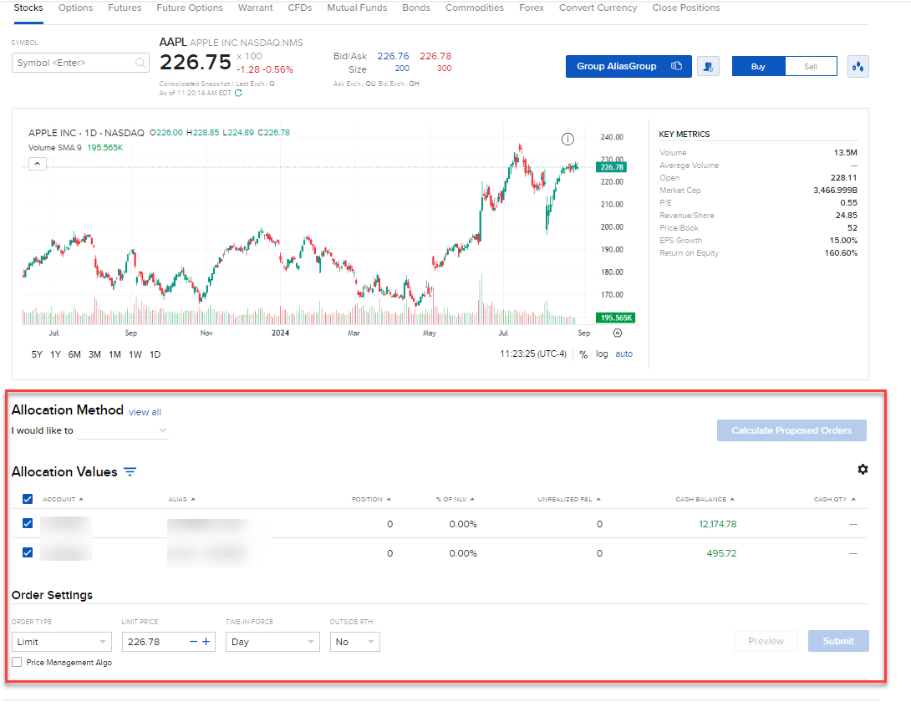Click the 'view all' allocation methods link
Image resolution: width=911 pixels, height=707 pixels.
[145, 412]
